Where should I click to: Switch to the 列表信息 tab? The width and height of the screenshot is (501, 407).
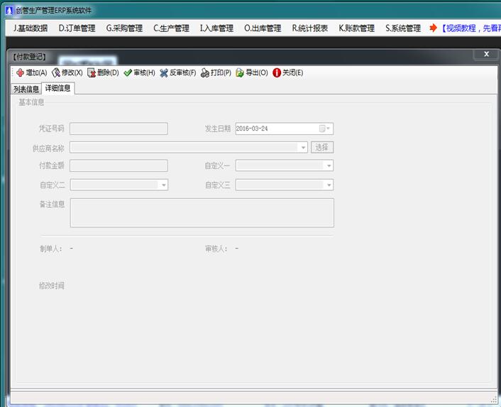click(26, 89)
